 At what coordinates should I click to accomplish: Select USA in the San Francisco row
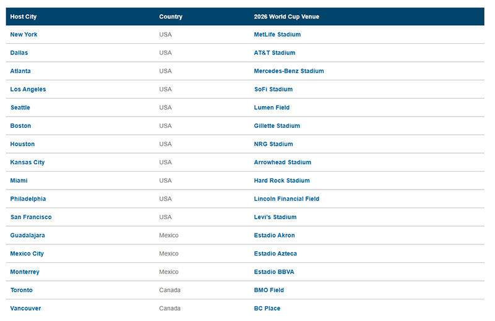(x=165, y=217)
